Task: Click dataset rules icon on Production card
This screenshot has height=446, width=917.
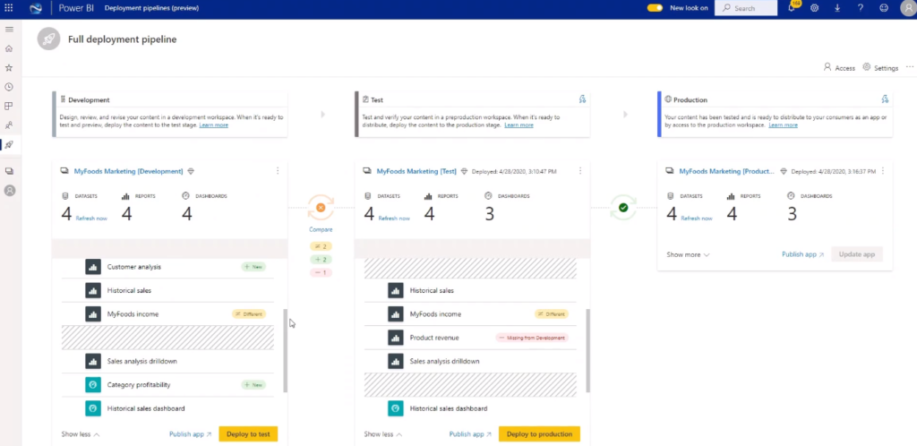Action: coord(885,99)
